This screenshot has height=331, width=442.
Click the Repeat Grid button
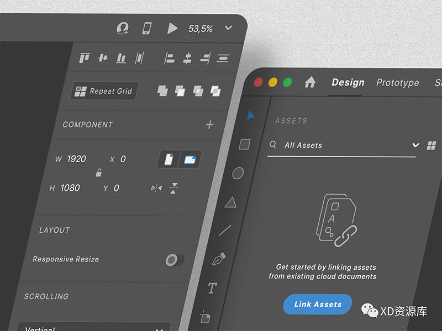tap(104, 91)
